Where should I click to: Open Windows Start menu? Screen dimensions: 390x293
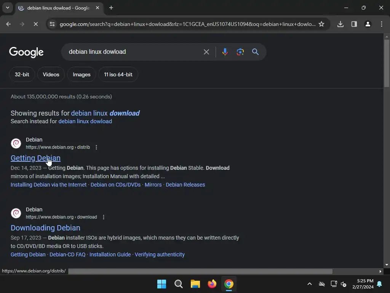click(161, 284)
